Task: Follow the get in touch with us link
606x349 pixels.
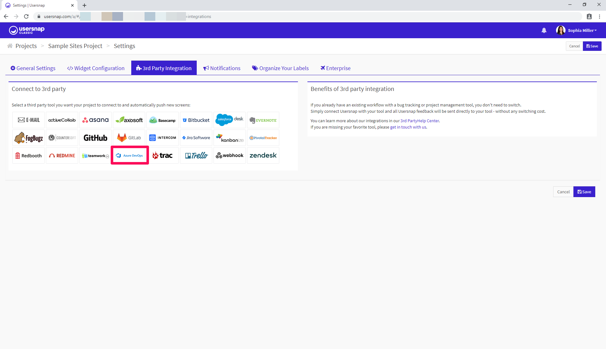Action: click(408, 127)
